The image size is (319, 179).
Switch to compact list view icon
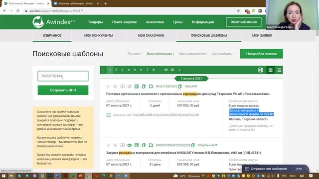tap(279, 70)
